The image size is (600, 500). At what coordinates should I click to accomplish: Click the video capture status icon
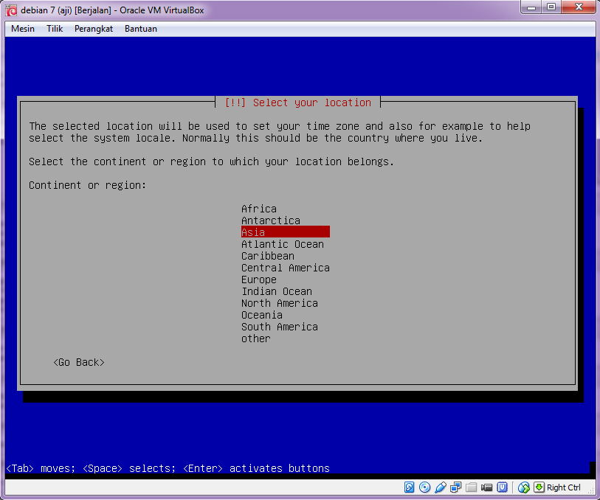487,487
